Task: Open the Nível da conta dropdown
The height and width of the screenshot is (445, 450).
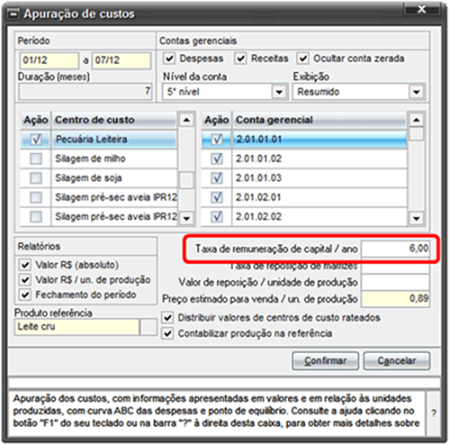Action: pos(279,92)
